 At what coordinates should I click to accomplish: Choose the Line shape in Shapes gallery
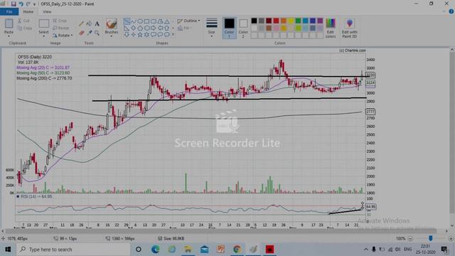pos(127,21)
